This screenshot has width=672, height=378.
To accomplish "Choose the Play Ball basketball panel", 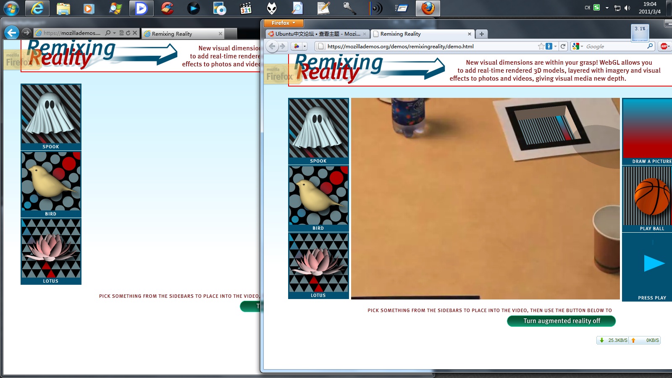I will click(x=647, y=199).
